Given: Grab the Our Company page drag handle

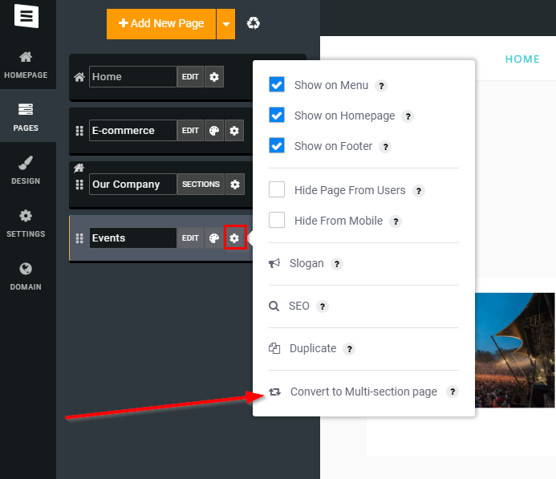Looking at the screenshot, I should pyautogui.click(x=79, y=185).
